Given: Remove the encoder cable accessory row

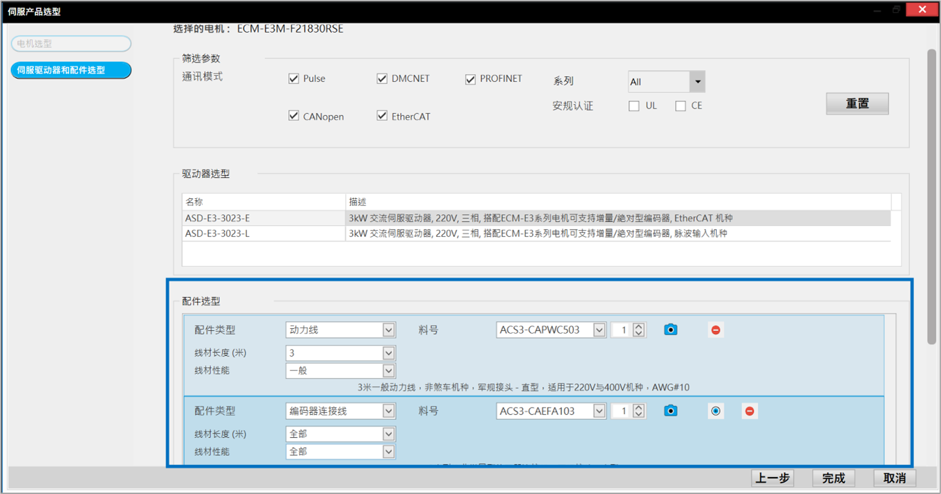Looking at the screenshot, I should click(749, 411).
